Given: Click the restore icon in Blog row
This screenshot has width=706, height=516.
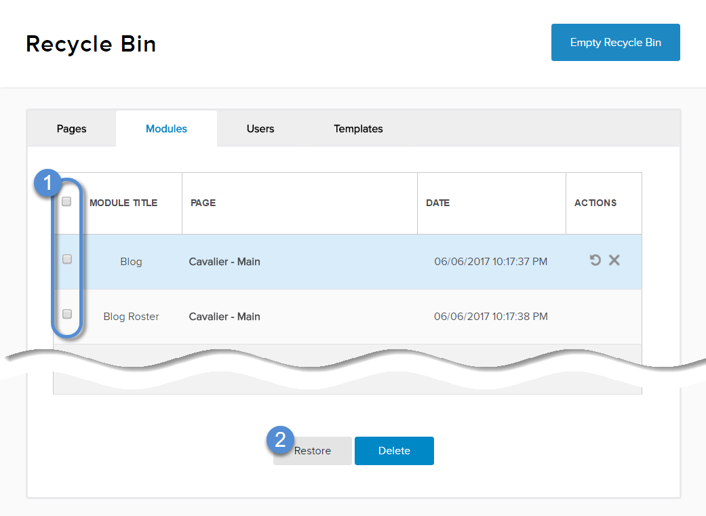Looking at the screenshot, I should [x=595, y=260].
